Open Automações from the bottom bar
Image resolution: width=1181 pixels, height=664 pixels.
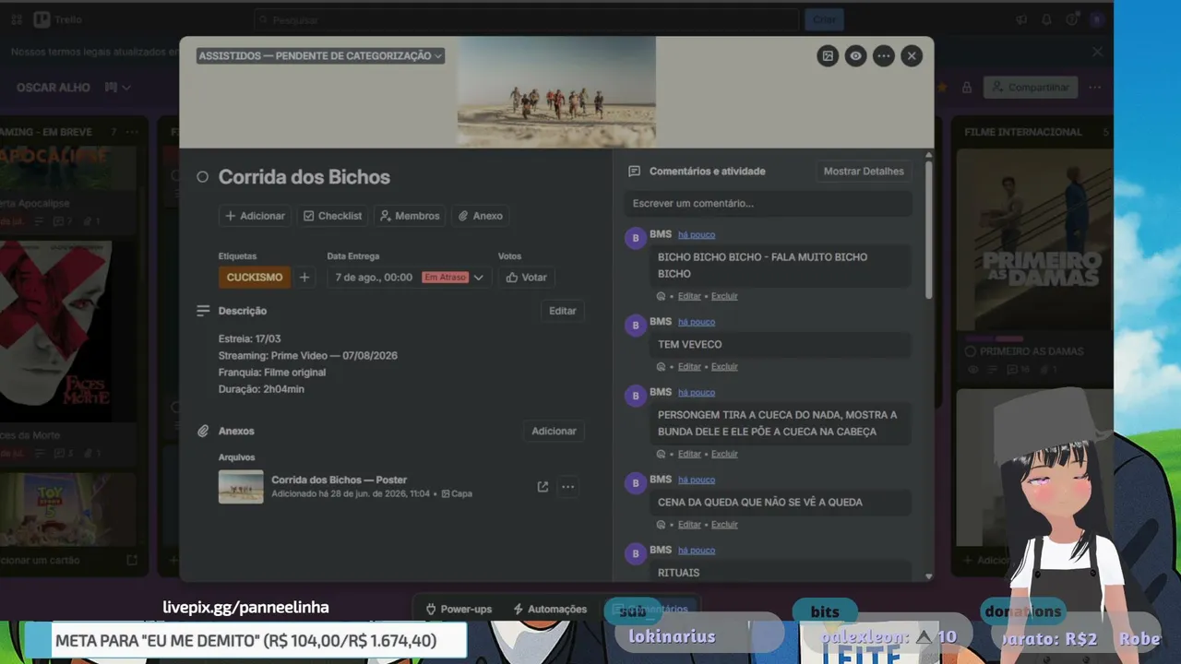click(550, 610)
